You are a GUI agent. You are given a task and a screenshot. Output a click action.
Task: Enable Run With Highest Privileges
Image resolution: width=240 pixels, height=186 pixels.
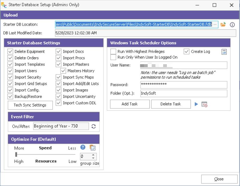pos(113,52)
